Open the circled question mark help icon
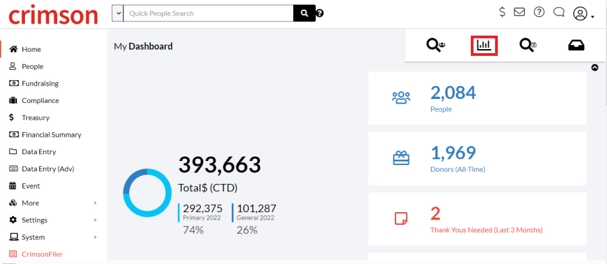Viewport: 607px width, 264px height. pyautogui.click(x=539, y=12)
